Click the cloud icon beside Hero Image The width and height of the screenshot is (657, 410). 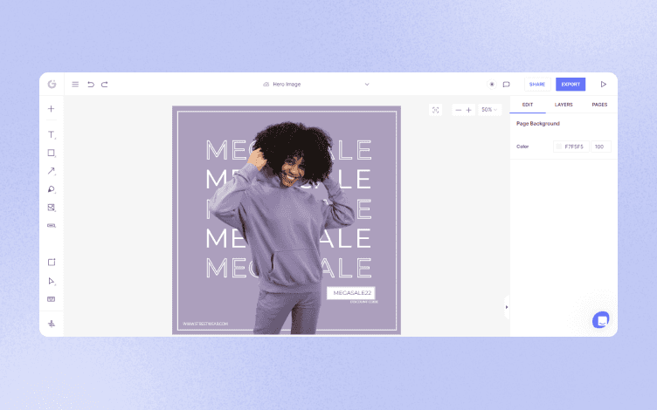266,84
